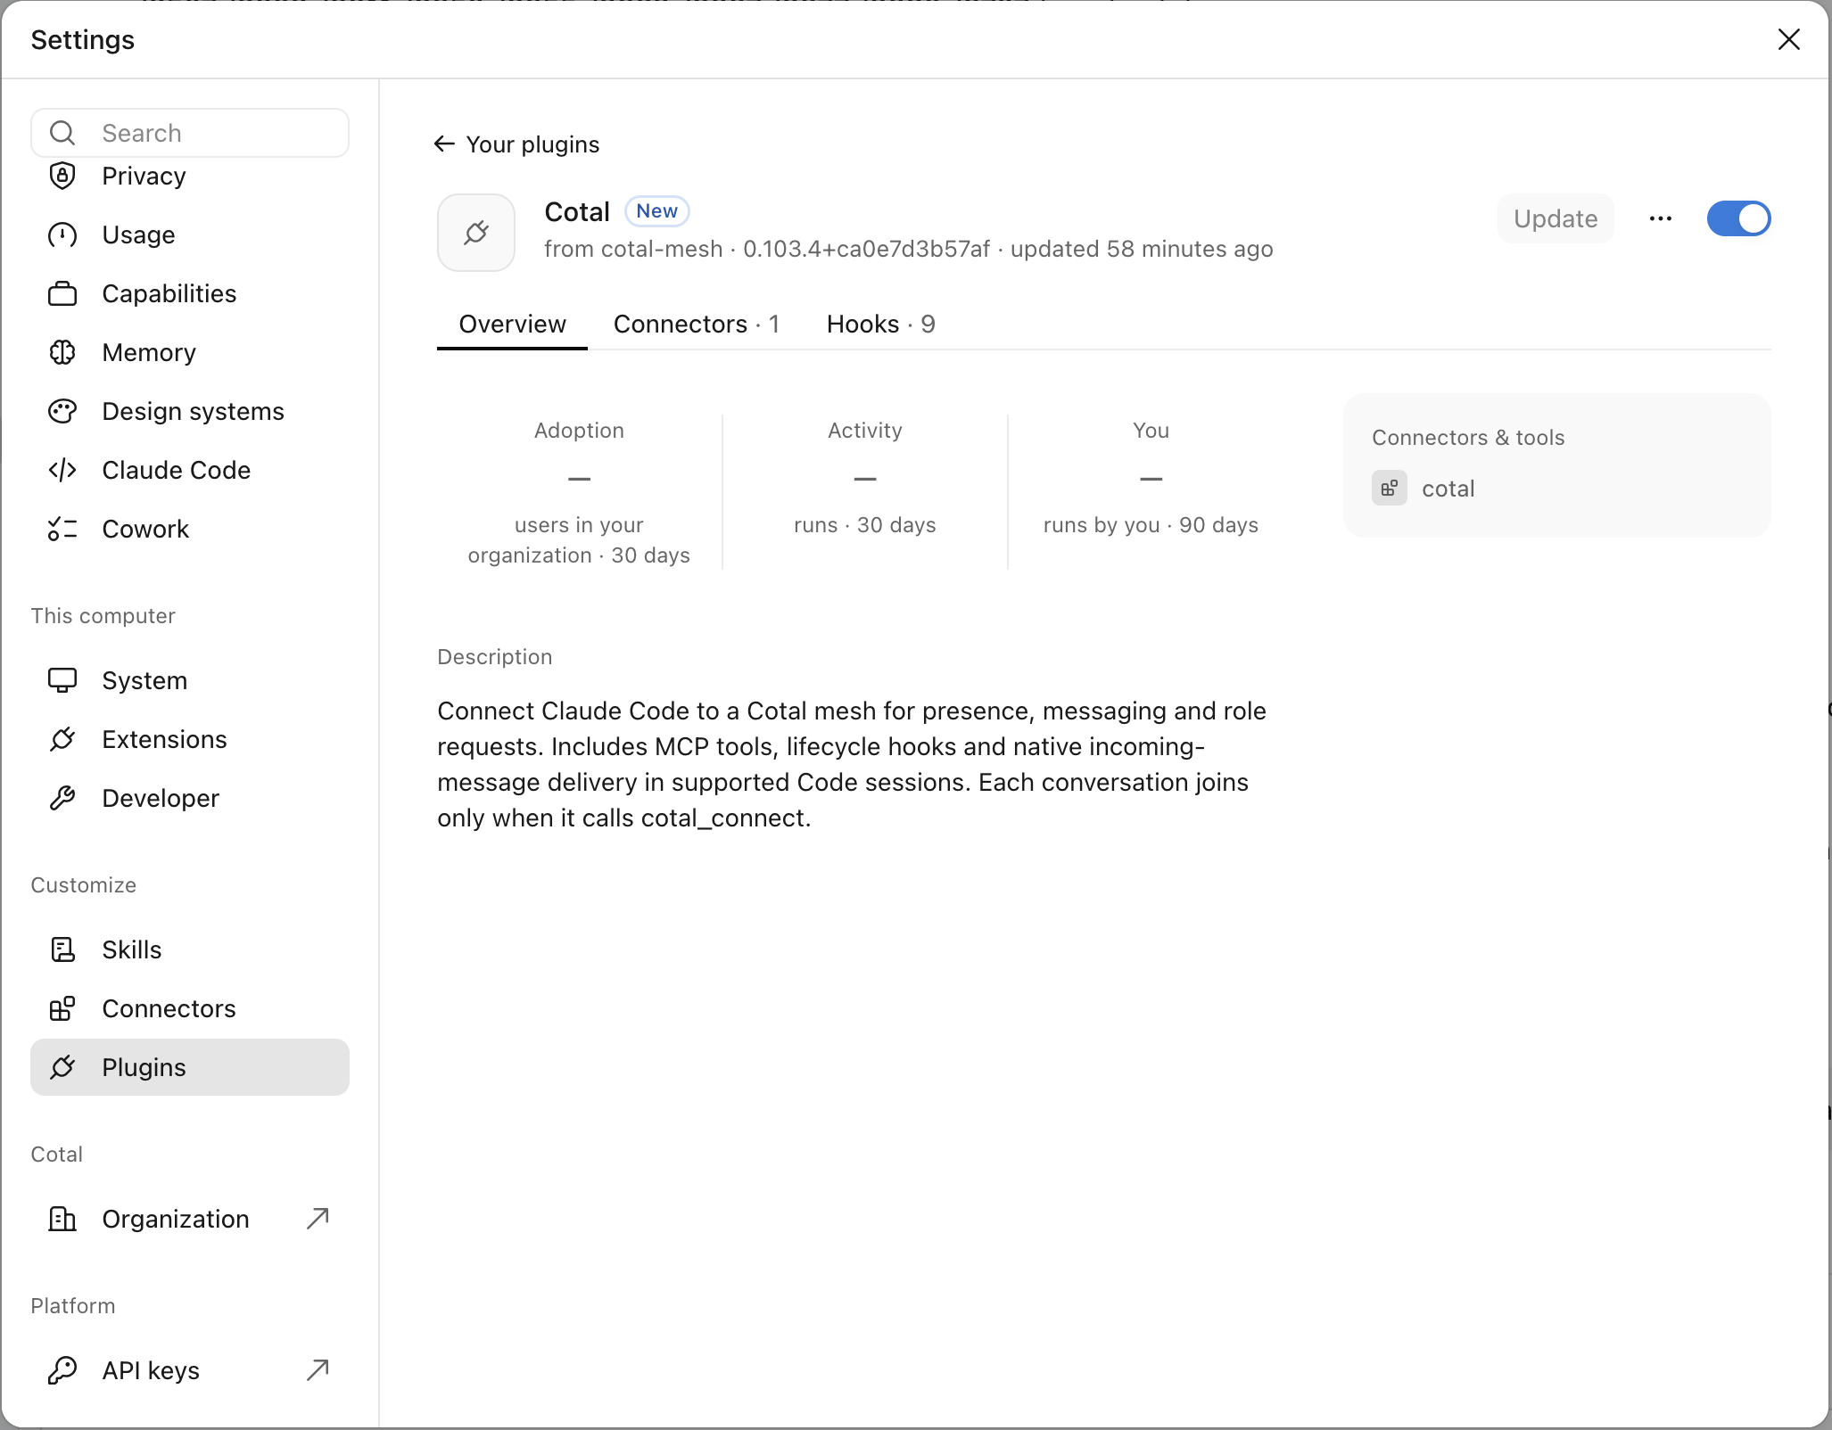Click into the Search settings field
Image resolution: width=1832 pixels, height=1430 pixels.
[x=190, y=133]
